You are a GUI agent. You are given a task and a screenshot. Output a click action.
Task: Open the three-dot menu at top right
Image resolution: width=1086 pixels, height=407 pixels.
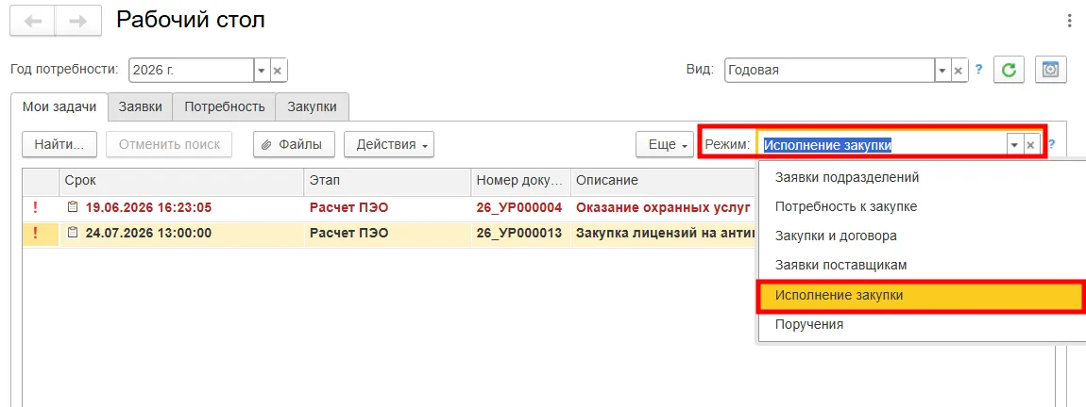[x=1071, y=22]
